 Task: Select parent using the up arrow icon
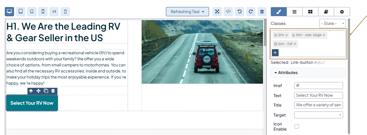point(31,91)
